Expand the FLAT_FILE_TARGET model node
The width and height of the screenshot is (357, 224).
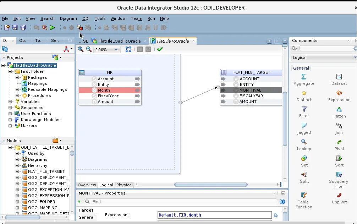point(17,171)
